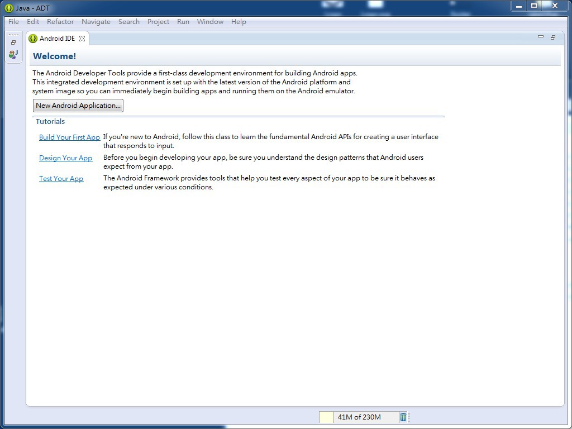The width and height of the screenshot is (572, 429).
Task: Click the Welcome! heading
Action: (54, 56)
